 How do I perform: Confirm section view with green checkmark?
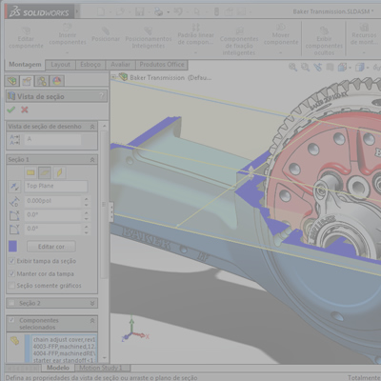point(11,110)
